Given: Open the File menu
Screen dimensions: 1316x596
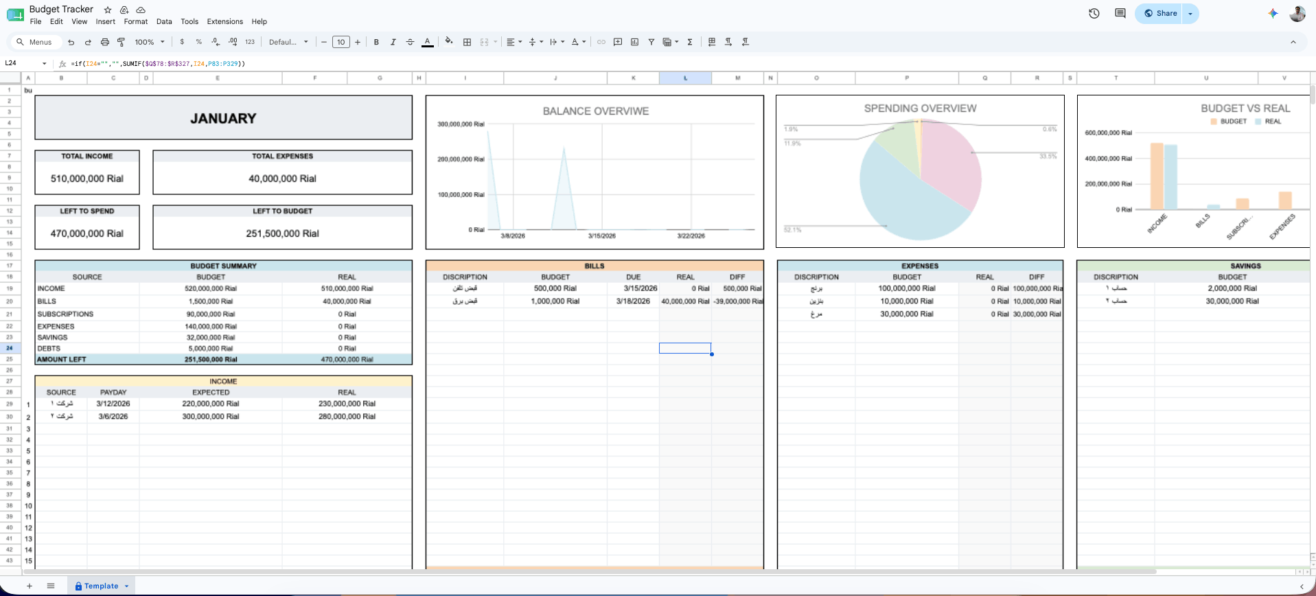Looking at the screenshot, I should coord(36,21).
